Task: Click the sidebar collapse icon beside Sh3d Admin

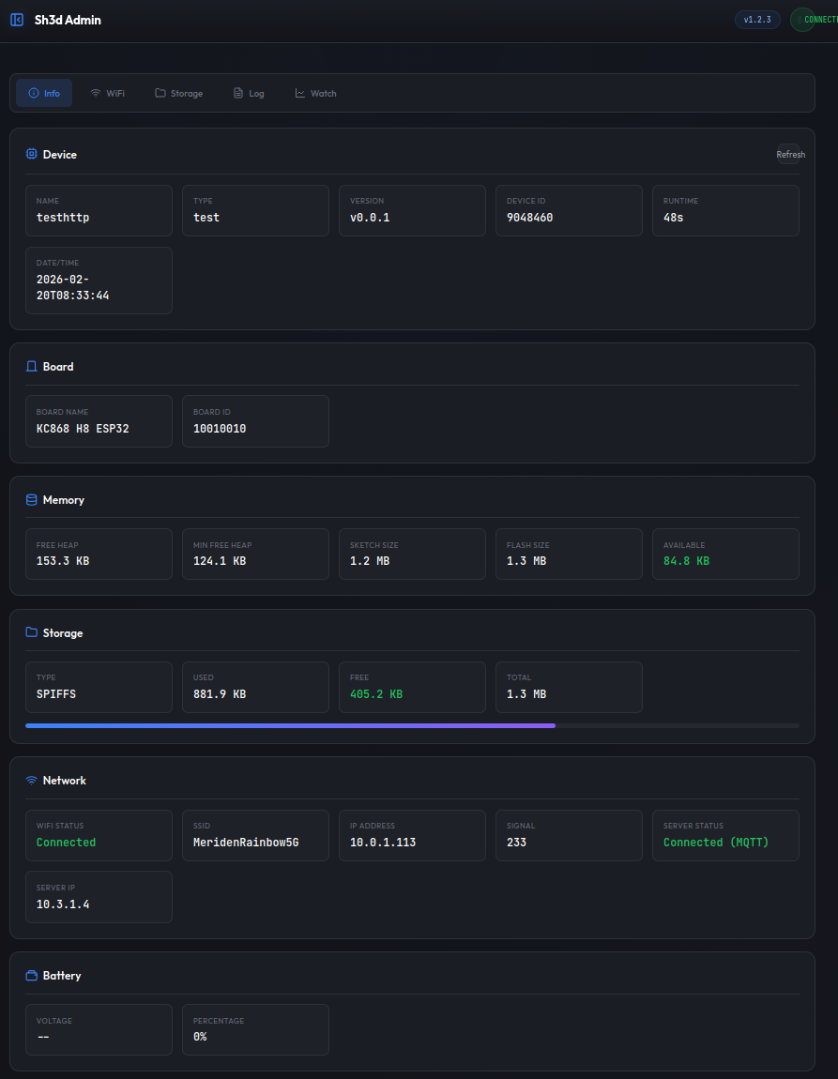Action: point(17,20)
